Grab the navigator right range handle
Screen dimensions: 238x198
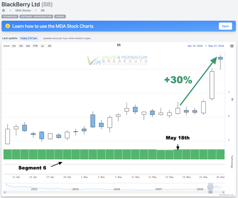[x=212, y=187]
